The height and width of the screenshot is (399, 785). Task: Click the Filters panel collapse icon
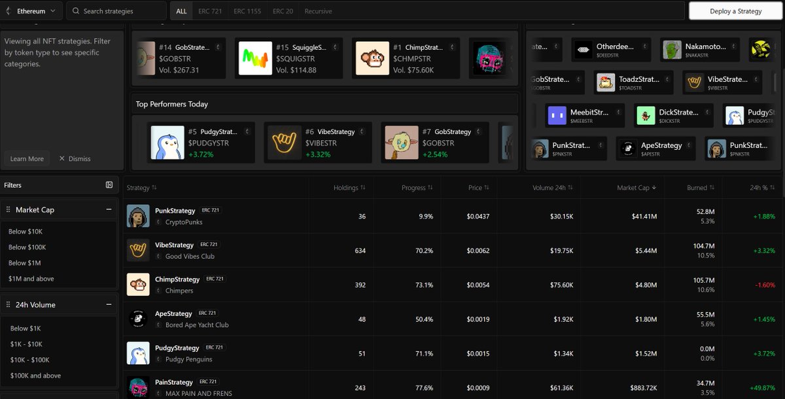109,185
